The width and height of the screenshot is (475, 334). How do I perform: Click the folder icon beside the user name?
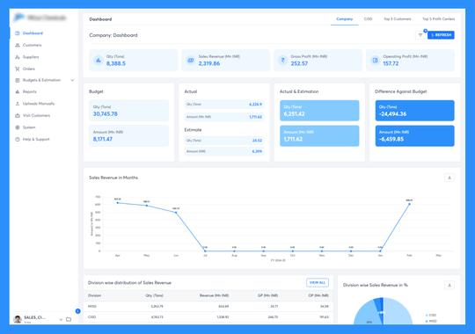[69, 319]
